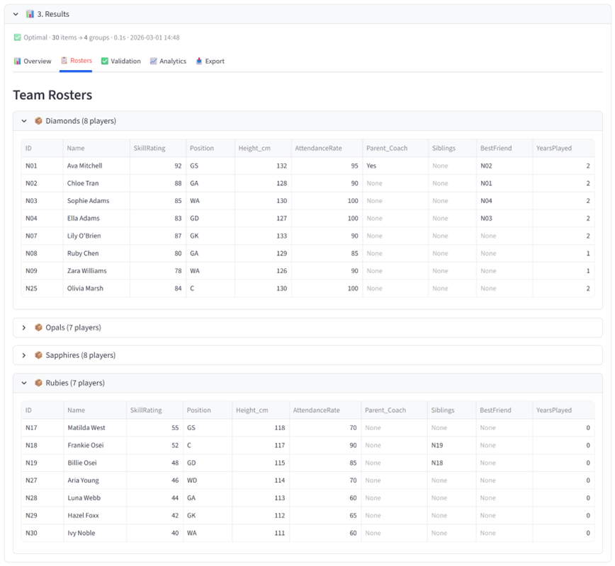Open the Validation tab
Image resolution: width=615 pixels, height=566 pixels.
pos(125,62)
